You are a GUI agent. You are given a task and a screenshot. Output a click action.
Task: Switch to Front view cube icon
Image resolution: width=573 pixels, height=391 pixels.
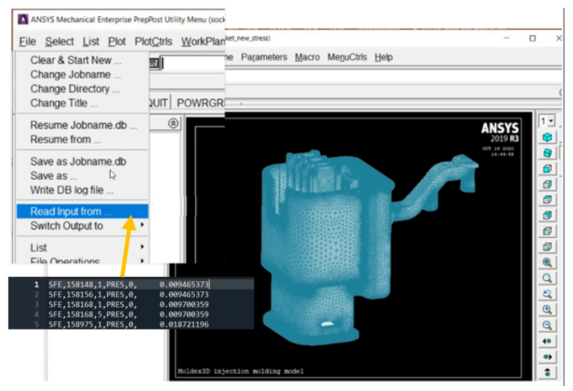tap(547, 168)
